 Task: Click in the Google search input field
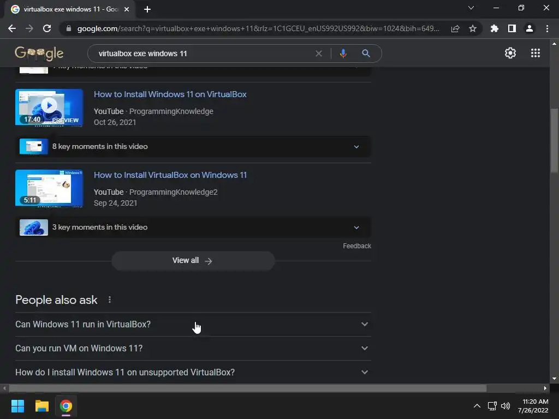[x=203, y=53]
